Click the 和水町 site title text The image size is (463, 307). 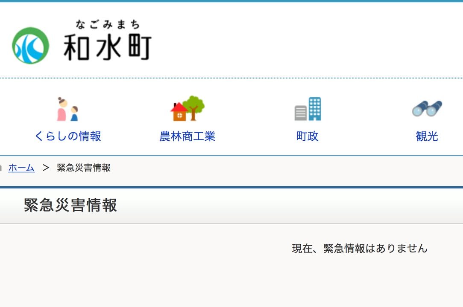(x=108, y=46)
